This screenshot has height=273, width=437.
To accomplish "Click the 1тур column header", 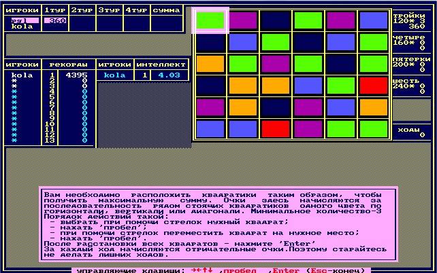I will tap(55, 10).
